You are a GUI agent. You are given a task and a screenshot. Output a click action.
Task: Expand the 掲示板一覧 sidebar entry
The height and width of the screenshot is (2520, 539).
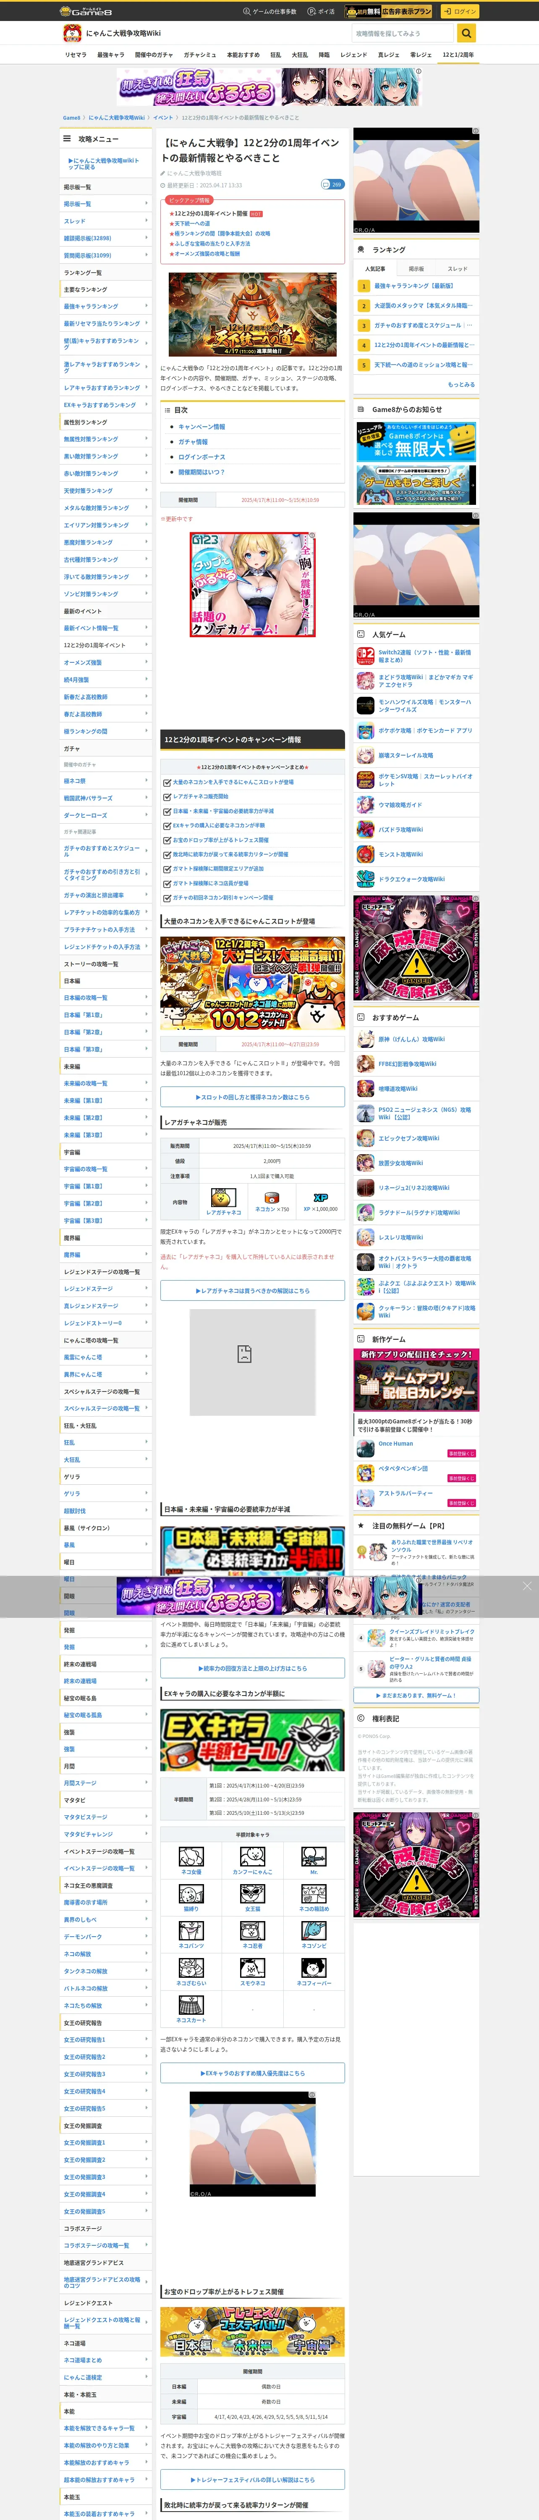tap(106, 203)
